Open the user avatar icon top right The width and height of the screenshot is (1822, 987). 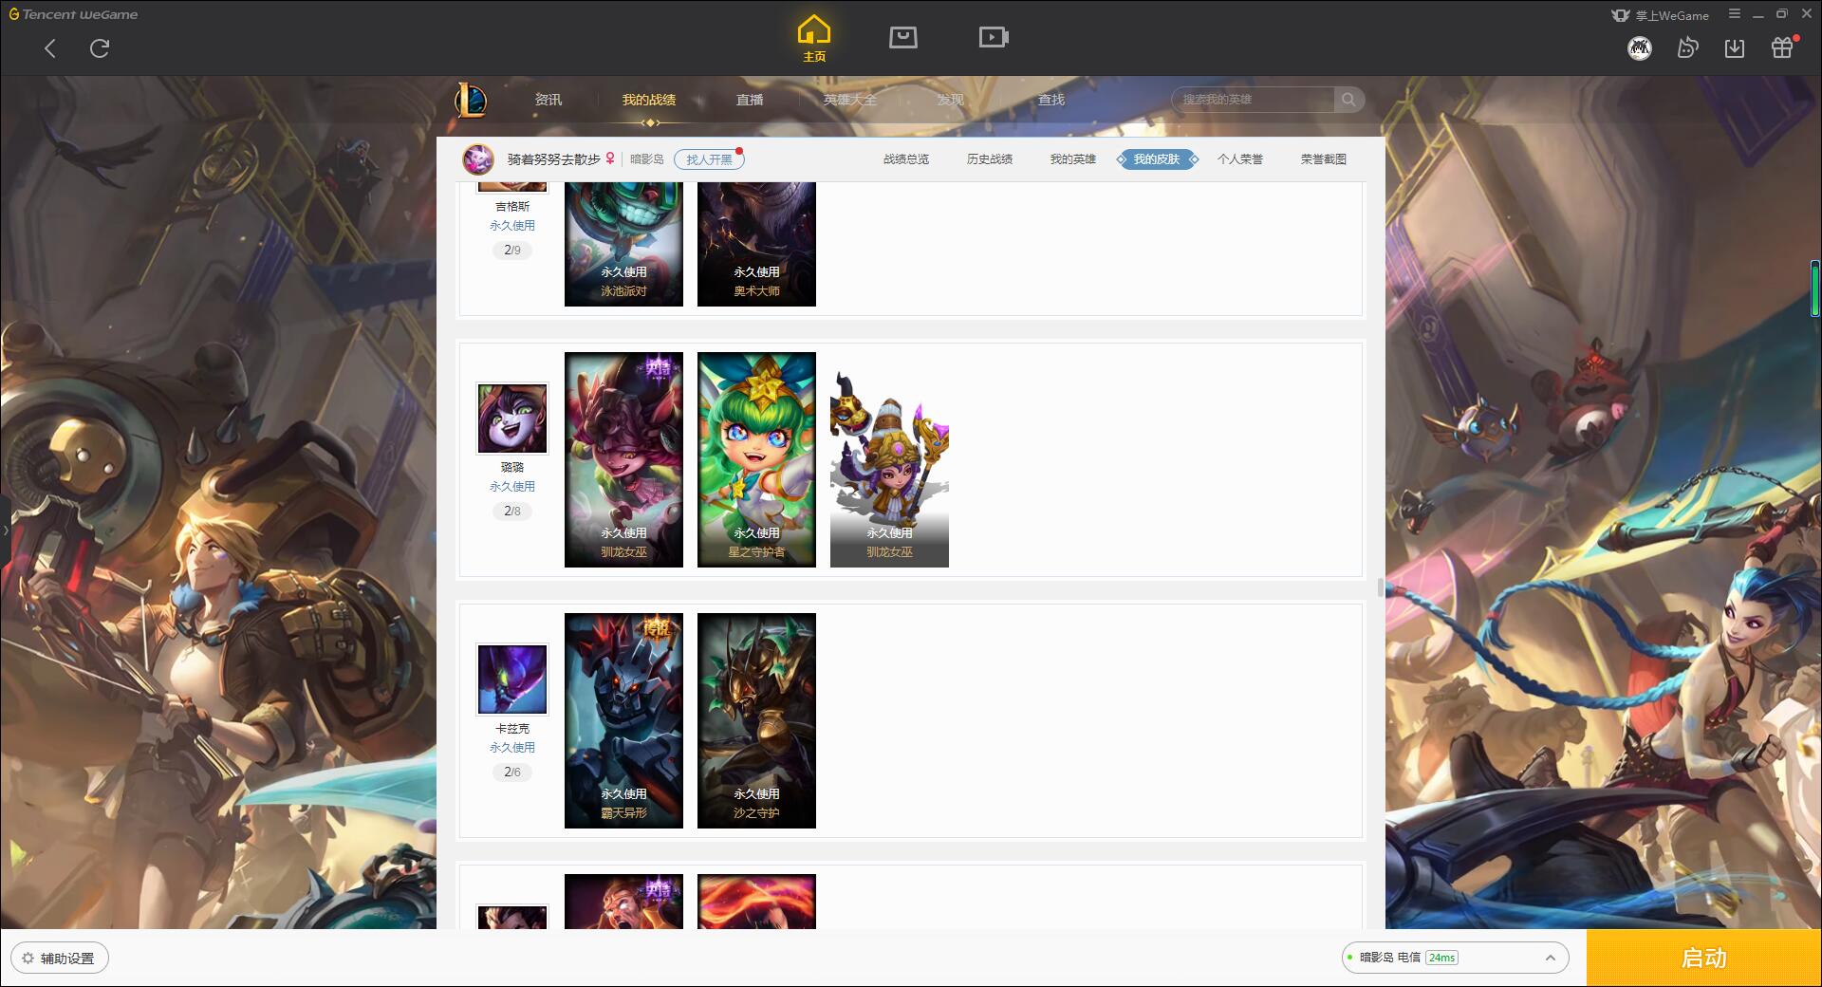point(1640,48)
